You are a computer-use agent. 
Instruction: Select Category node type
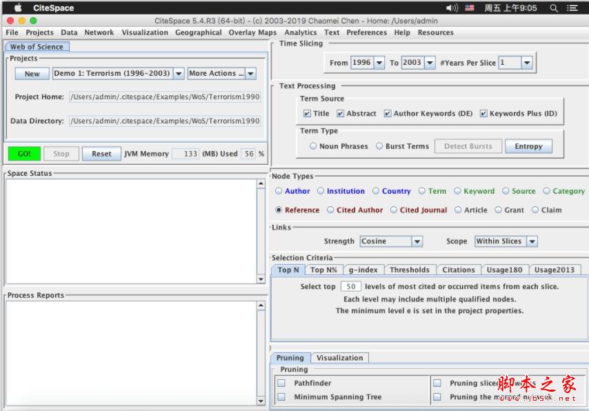coord(546,191)
